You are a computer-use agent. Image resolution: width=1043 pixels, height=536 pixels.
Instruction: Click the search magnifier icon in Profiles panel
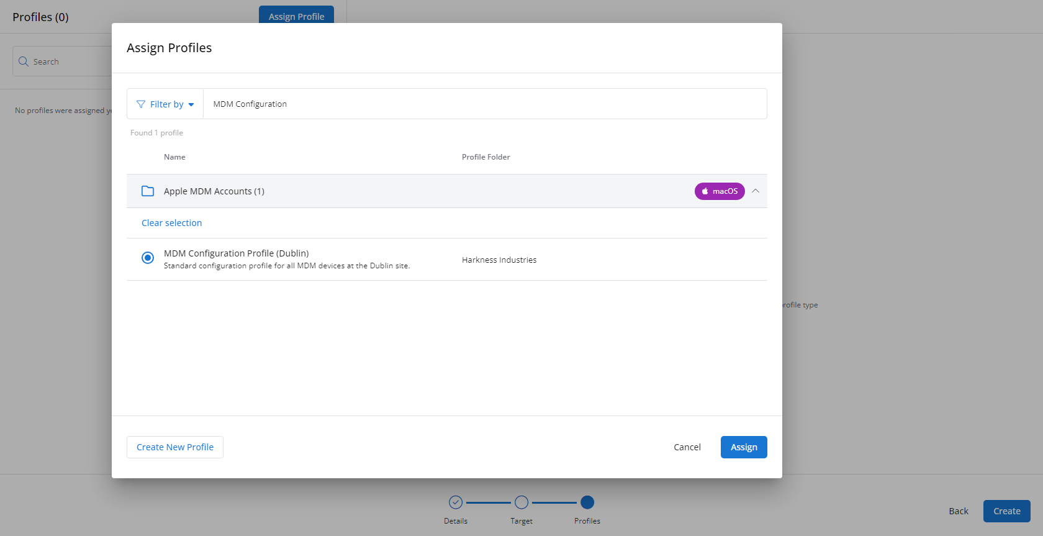coord(24,61)
